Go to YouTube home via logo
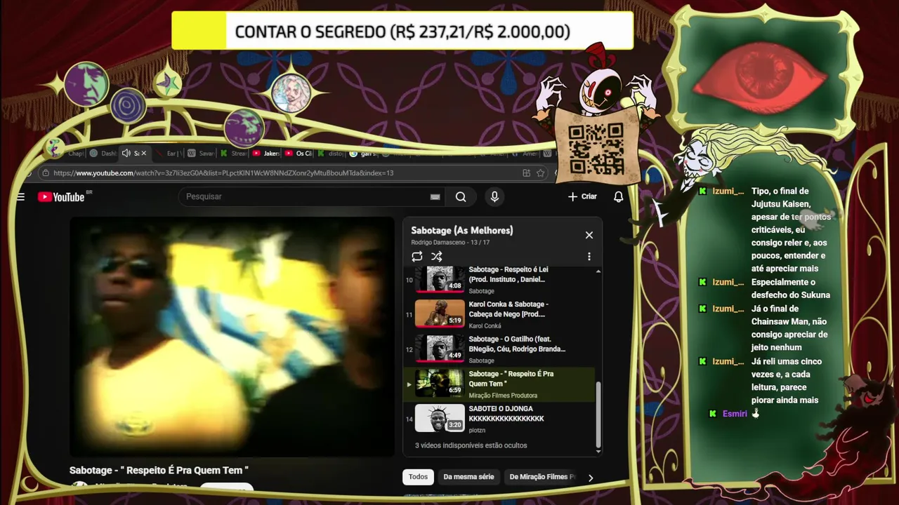The width and height of the screenshot is (899, 505). pos(61,197)
